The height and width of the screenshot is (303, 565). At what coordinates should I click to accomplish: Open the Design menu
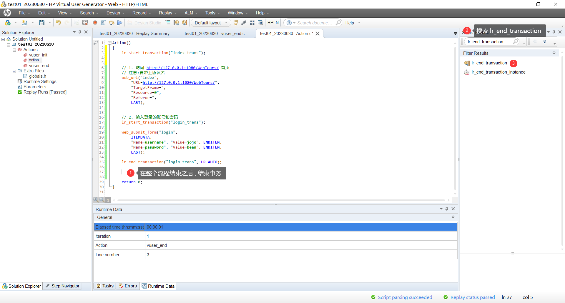[x=115, y=13]
